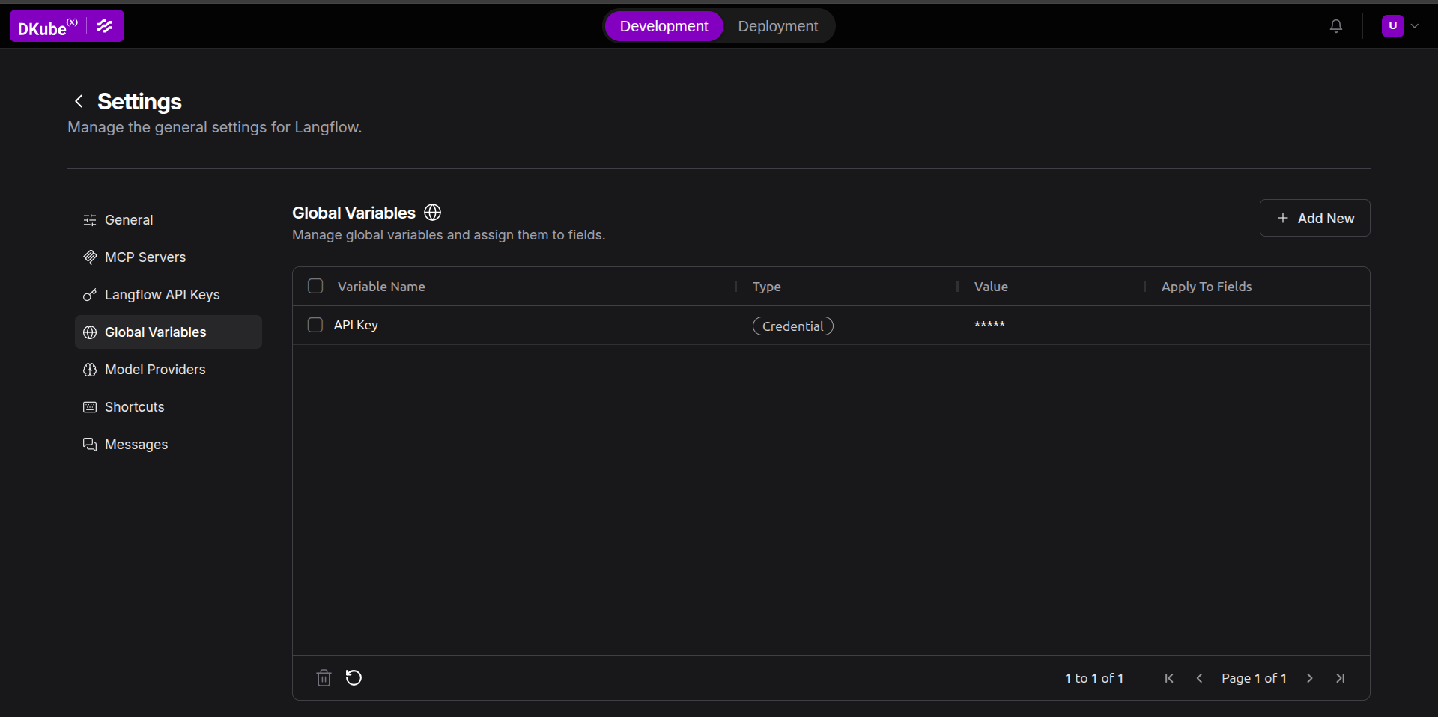Click the trash delete icon
The image size is (1438, 717).
pyautogui.click(x=324, y=678)
